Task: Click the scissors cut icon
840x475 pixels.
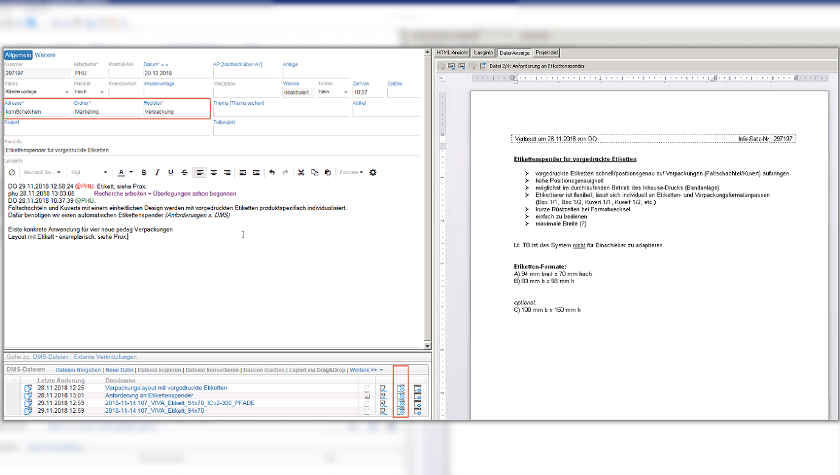Action: tap(301, 172)
